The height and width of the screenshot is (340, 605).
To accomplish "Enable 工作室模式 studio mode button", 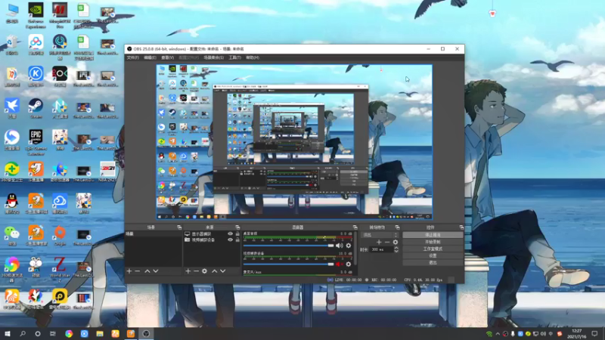I will click(x=433, y=249).
